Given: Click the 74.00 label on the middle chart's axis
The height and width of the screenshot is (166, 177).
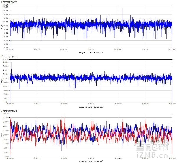Looking at the screenshot, I should (6, 94).
